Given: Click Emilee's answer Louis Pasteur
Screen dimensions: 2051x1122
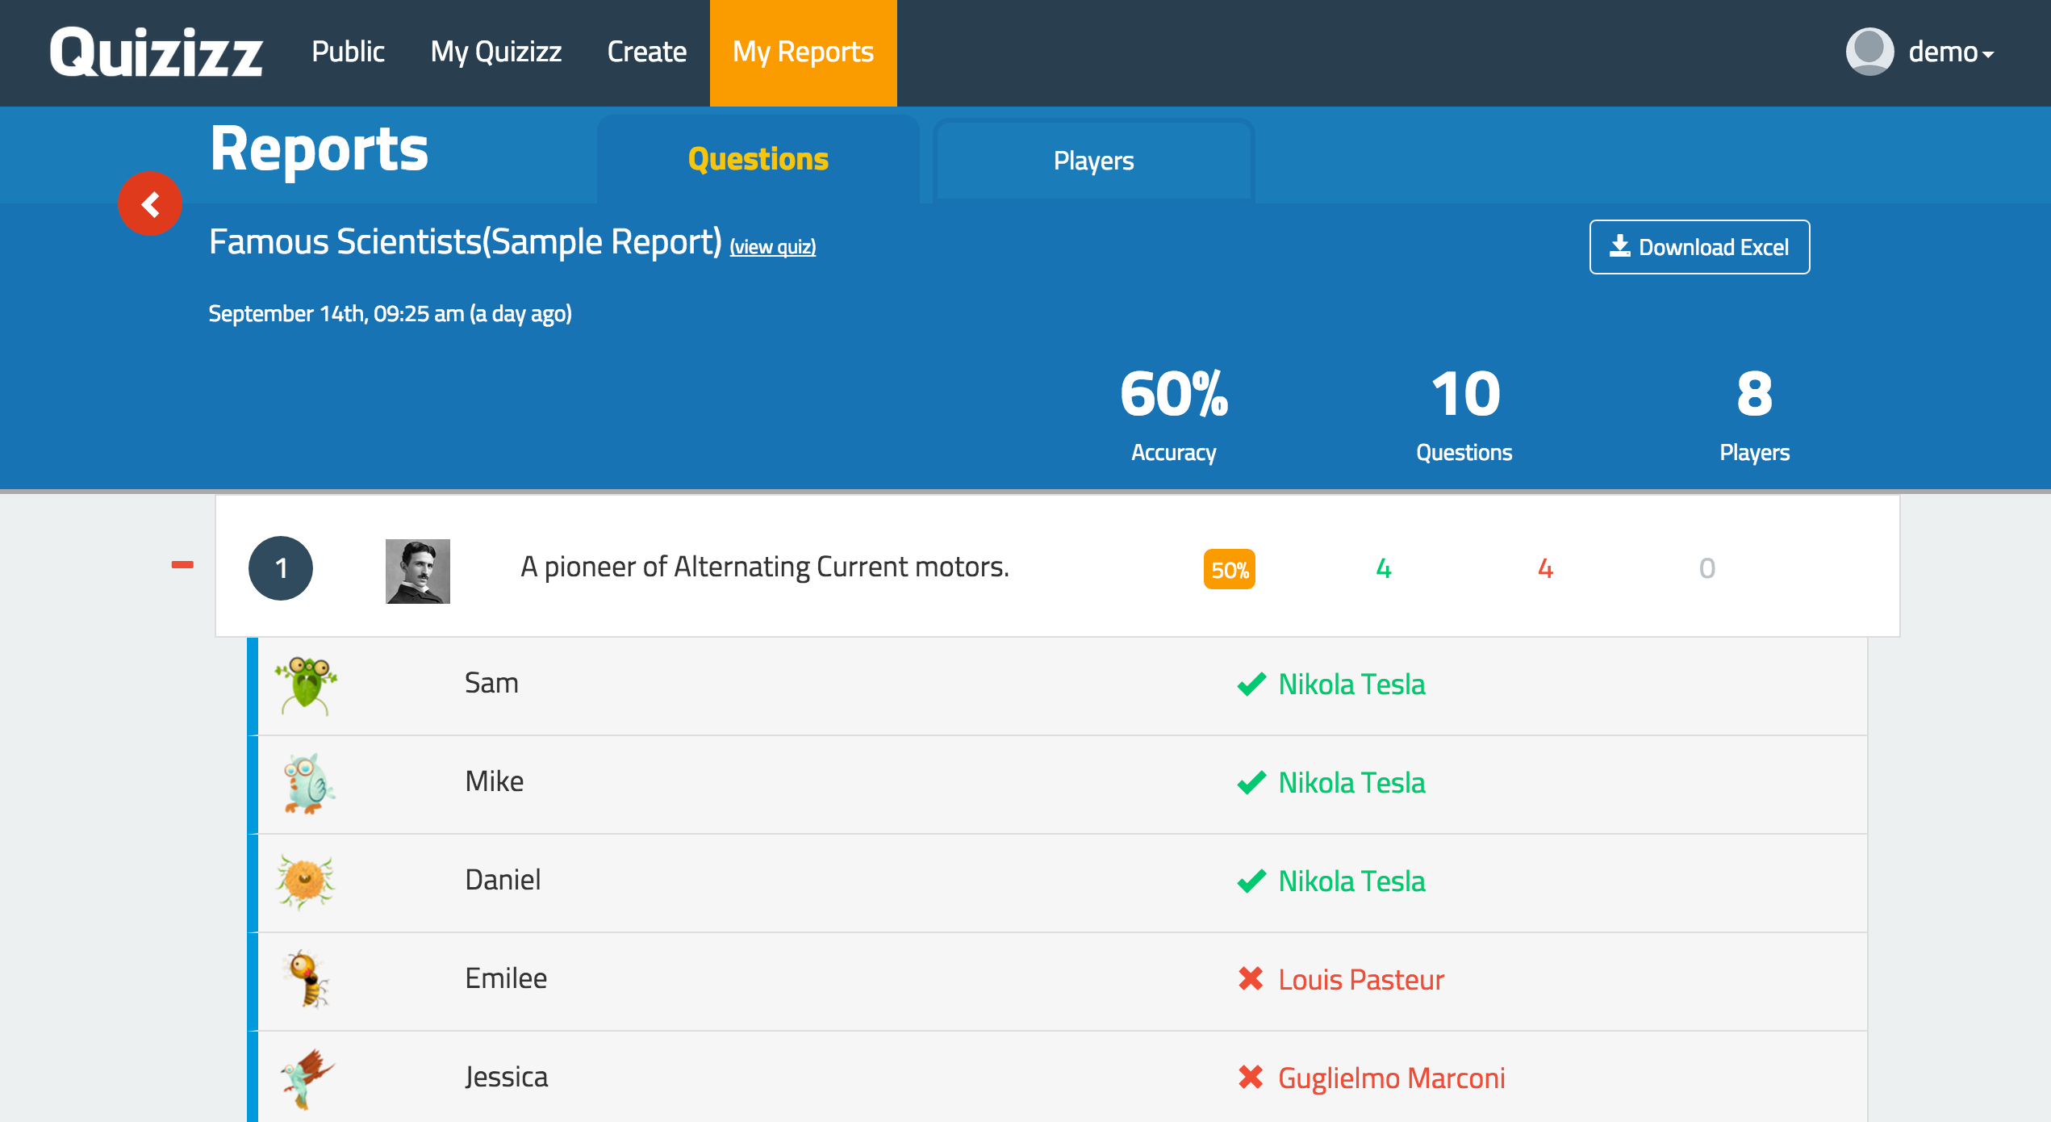Looking at the screenshot, I should (x=1361, y=980).
